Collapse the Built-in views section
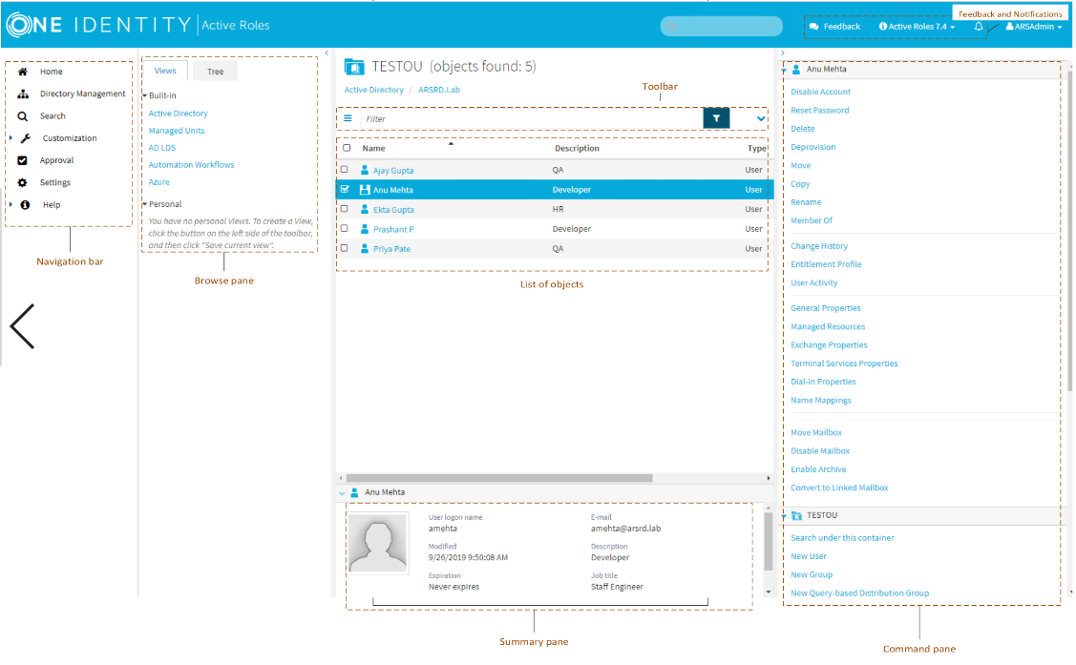 [145, 95]
